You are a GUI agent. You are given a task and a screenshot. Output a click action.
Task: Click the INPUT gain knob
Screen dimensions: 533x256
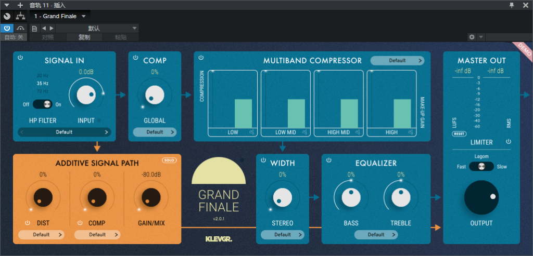tap(86, 95)
